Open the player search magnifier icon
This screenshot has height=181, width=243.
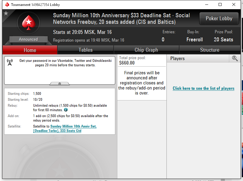[235, 59]
